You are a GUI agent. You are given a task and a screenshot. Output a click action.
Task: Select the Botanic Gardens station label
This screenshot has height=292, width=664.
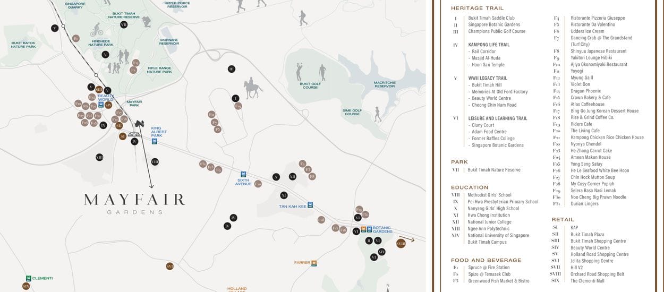click(x=382, y=230)
